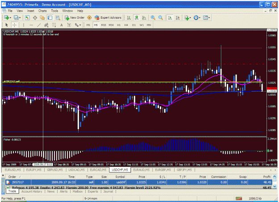Switch timeframe to H1
Viewport: 279px width, 202px height.
pyautogui.click(x=119, y=25)
